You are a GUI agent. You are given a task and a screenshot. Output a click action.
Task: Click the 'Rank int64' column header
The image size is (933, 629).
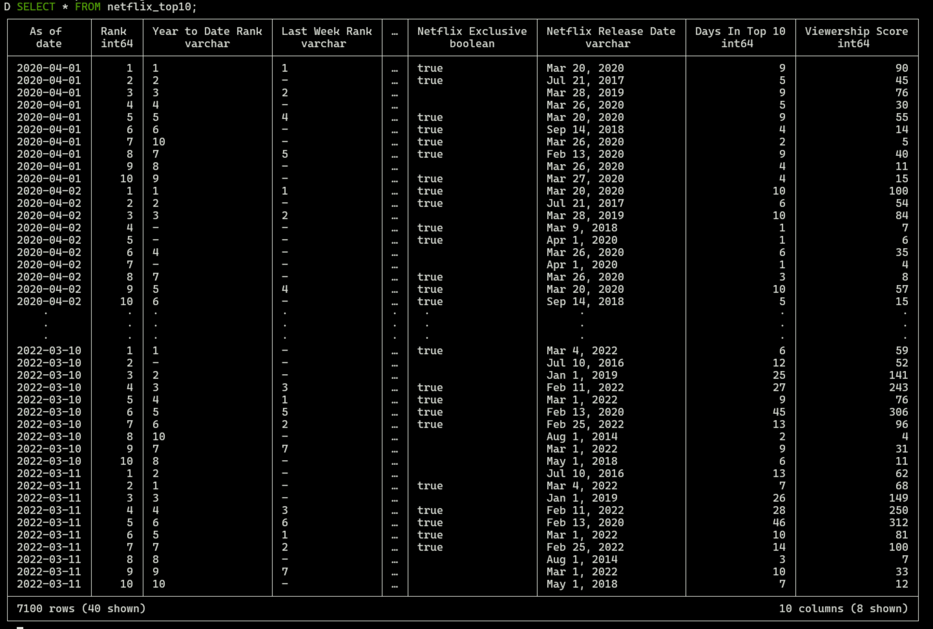[x=117, y=37]
